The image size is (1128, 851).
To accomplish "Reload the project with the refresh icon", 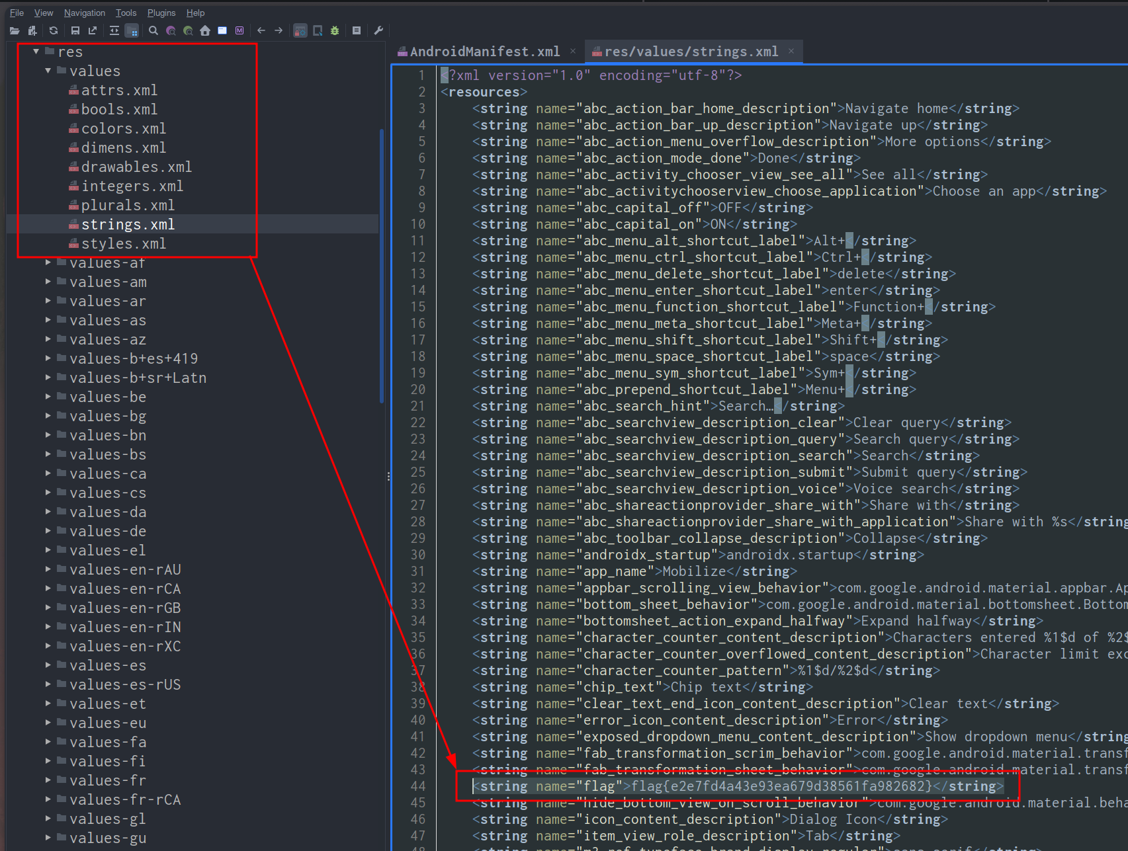I will [x=54, y=30].
